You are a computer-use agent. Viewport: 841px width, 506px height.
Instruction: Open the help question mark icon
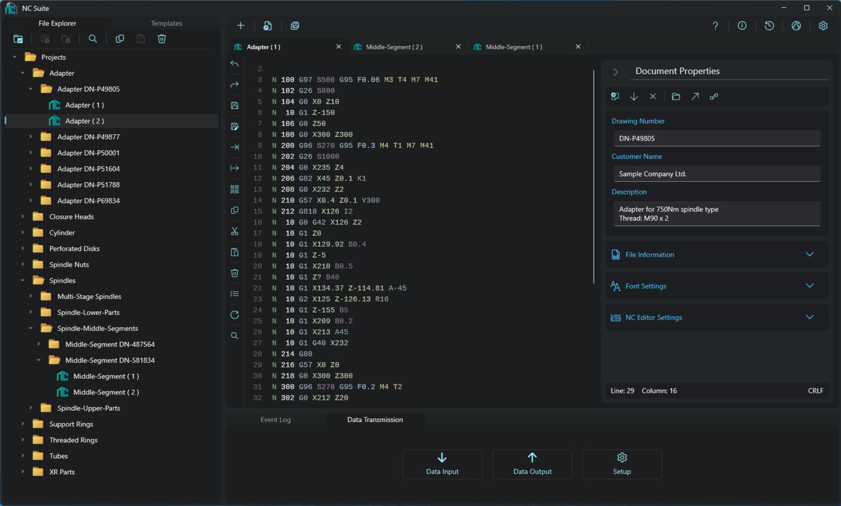coord(715,26)
